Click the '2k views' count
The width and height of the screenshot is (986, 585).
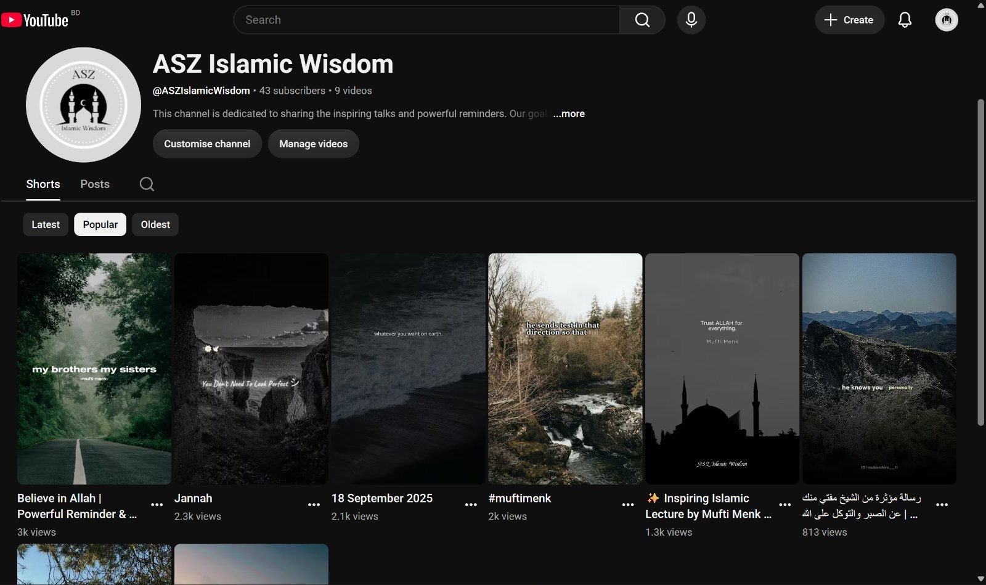point(508,516)
